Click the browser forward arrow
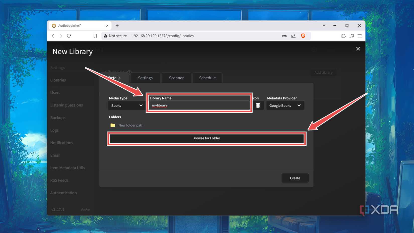414x233 pixels. (61, 36)
